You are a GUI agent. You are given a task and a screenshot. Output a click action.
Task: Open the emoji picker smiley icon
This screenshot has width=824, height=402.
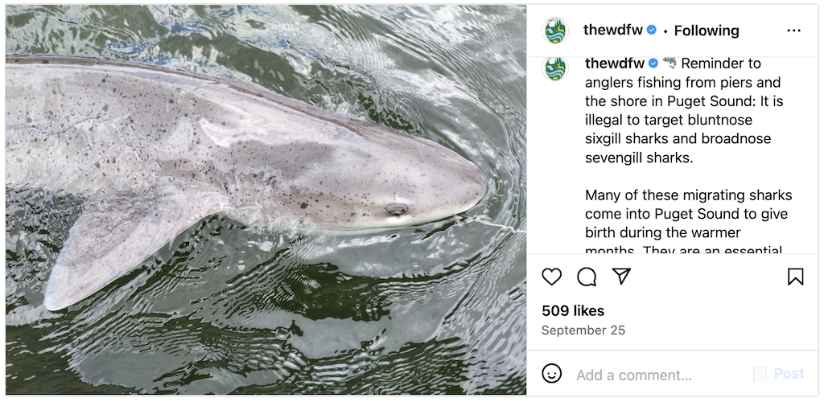(x=551, y=374)
